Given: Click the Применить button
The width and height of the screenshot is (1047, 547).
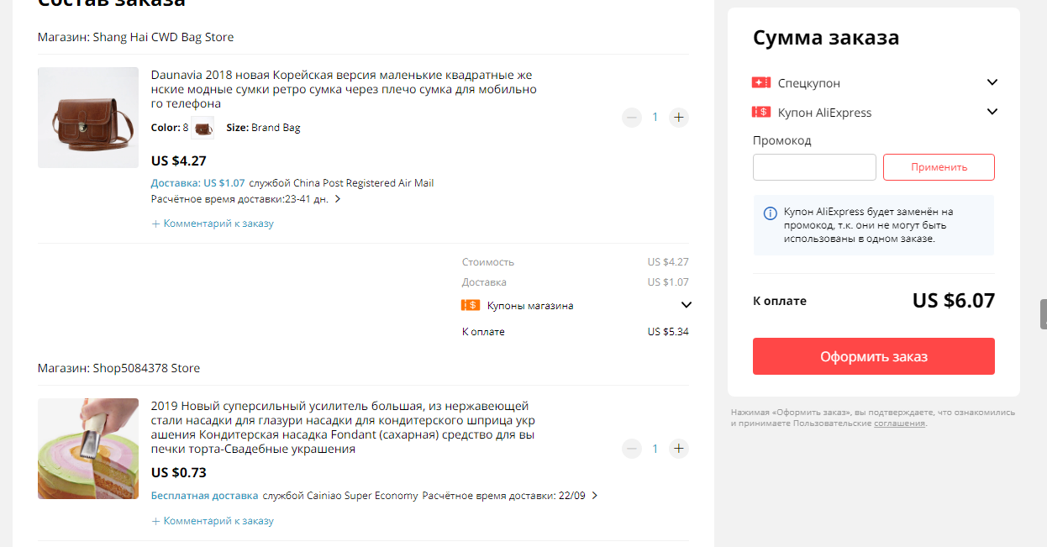Looking at the screenshot, I should click(x=939, y=167).
